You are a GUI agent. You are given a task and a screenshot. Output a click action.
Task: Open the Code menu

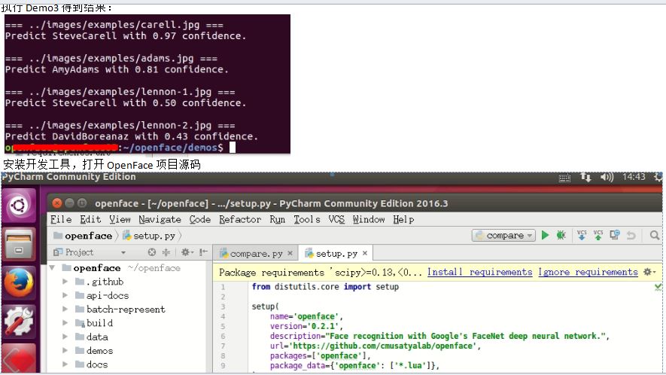[x=199, y=219]
